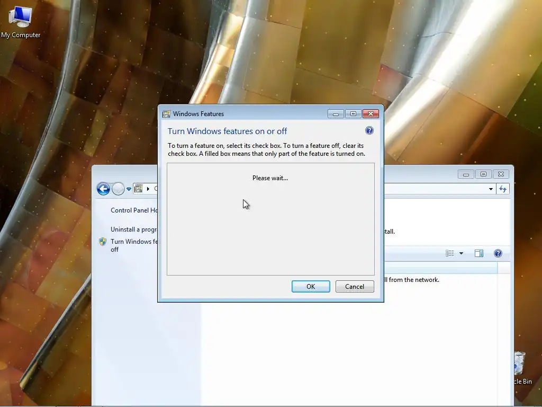This screenshot has height=407, width=542.
Task: Go back in the Control Panel window
Action: (x=103, y=189)
